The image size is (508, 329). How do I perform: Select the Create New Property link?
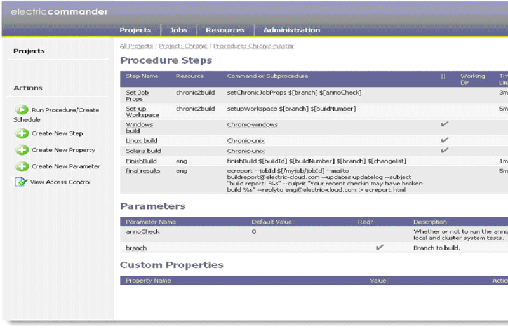pyautogui.click(x=63, y=150)
